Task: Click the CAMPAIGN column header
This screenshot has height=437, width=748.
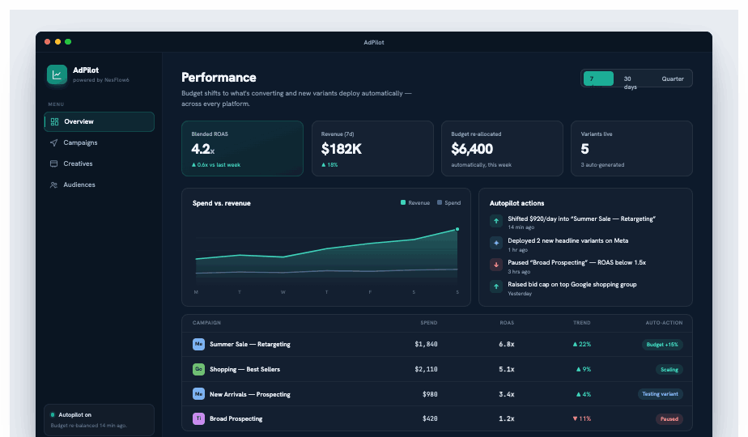Action: 206,323
